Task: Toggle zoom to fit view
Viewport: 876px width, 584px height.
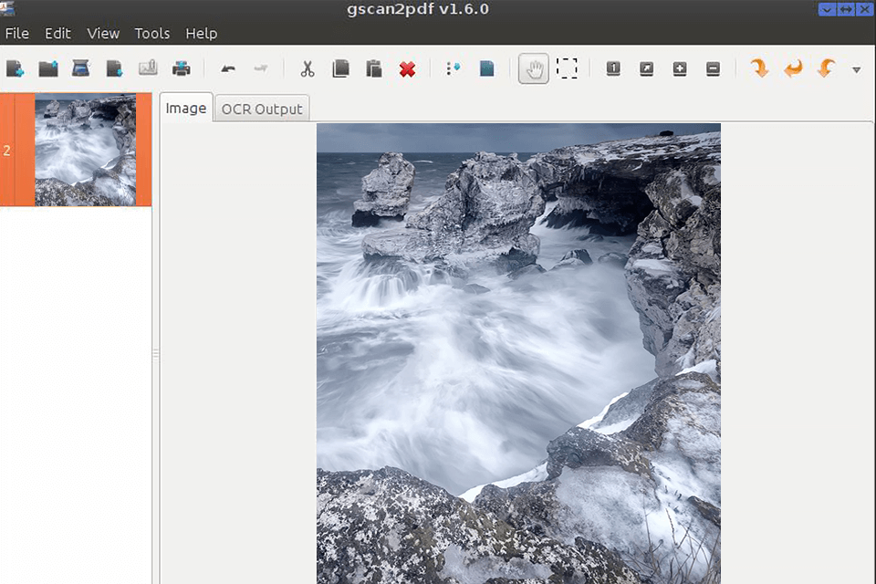Action: click(x=646, y=68)
